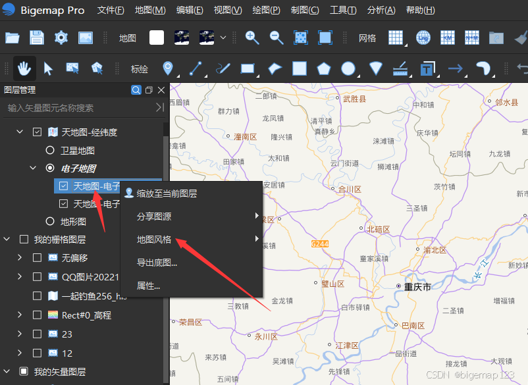Select the 地形图 radio button
The width and height of the screenshot is (528, 385).
50,221
